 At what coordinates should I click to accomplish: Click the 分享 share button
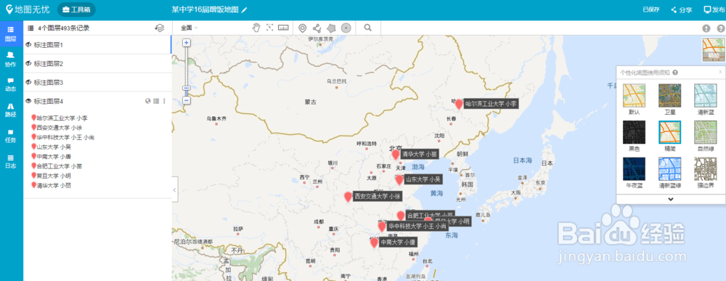click(682, 9)
